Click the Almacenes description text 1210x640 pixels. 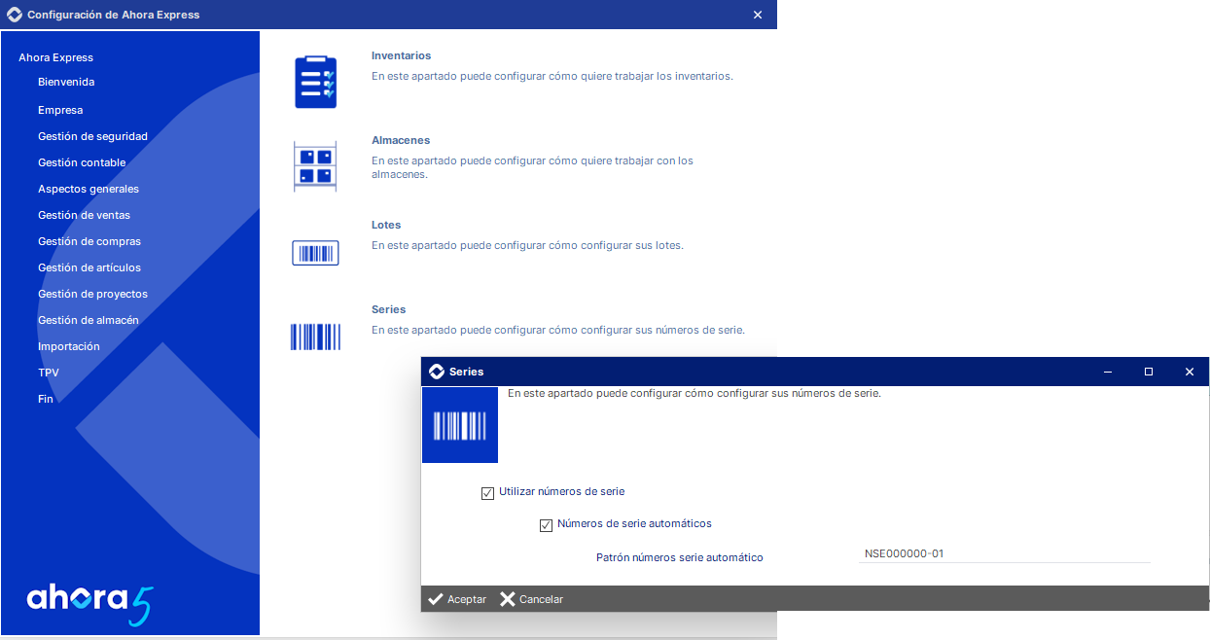pyautogui.click(x=532, y=167)
